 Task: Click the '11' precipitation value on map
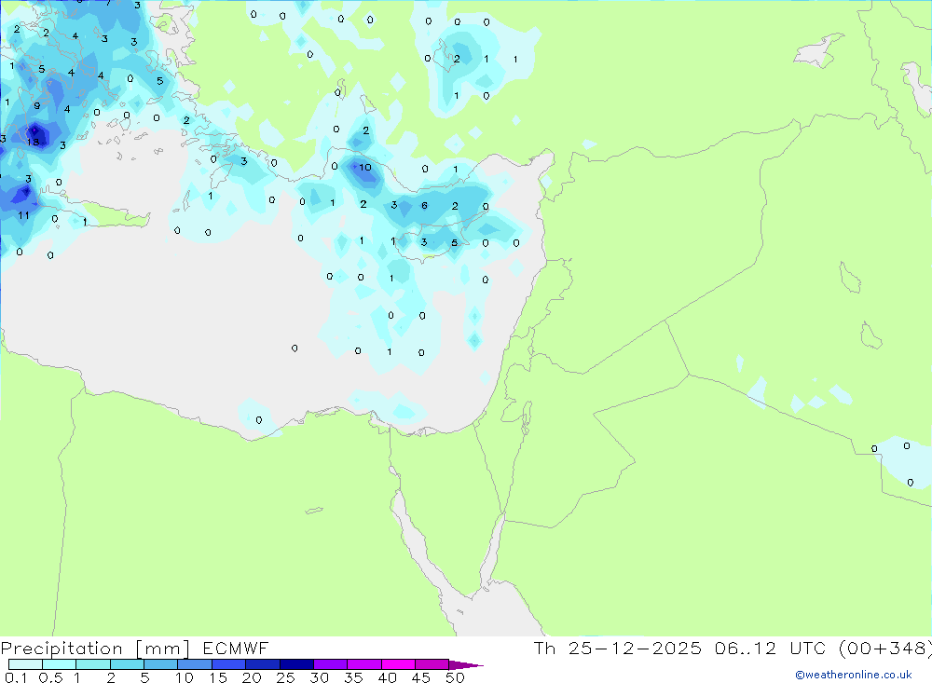tap(23, 215)
